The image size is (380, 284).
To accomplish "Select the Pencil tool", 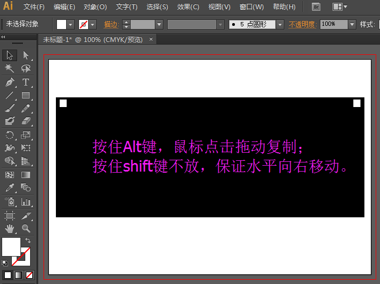I will pyautogui.click(x=26, y=108).
